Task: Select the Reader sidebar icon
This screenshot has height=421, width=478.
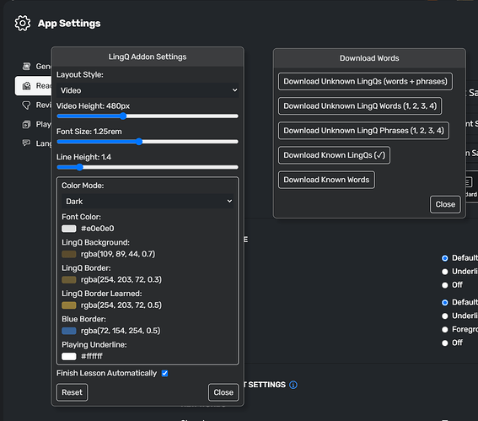Action: point(26,86)
